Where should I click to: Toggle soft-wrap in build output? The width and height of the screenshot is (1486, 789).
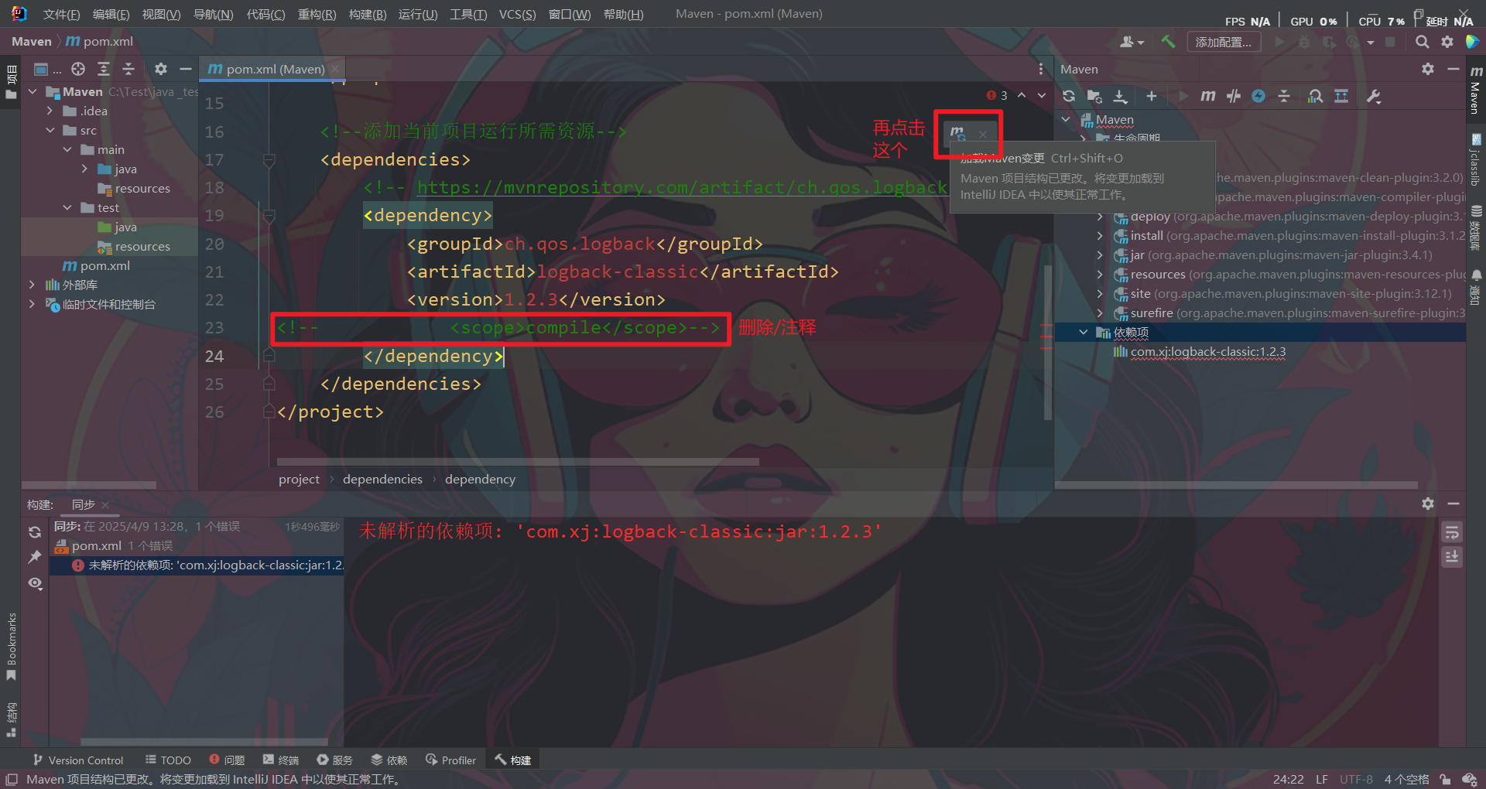coord(1452,532)
